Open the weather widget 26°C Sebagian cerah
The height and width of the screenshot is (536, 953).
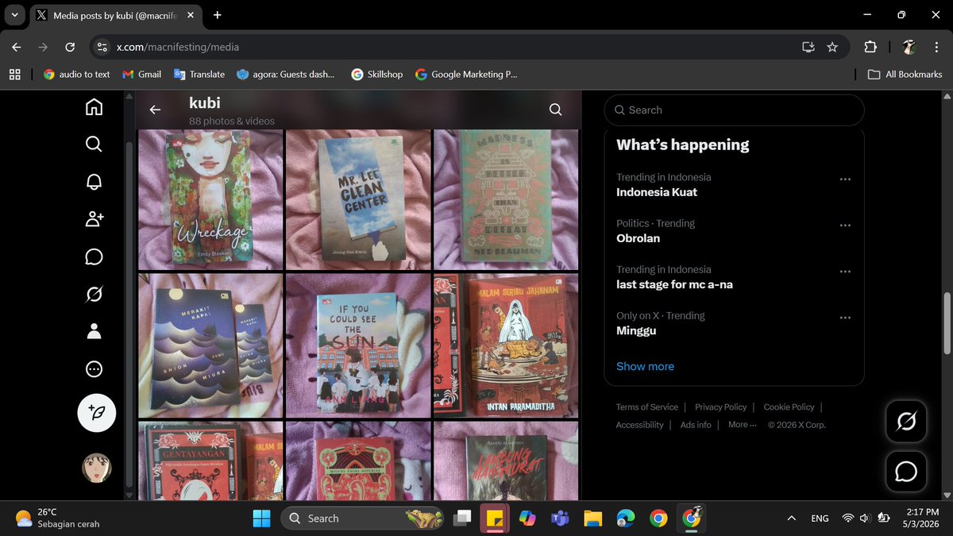click(x=57, y=518)
